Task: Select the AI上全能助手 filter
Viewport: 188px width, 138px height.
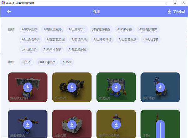Action: (31, 39)
